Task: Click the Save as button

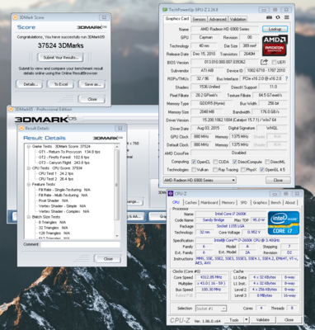Action: 92,84
